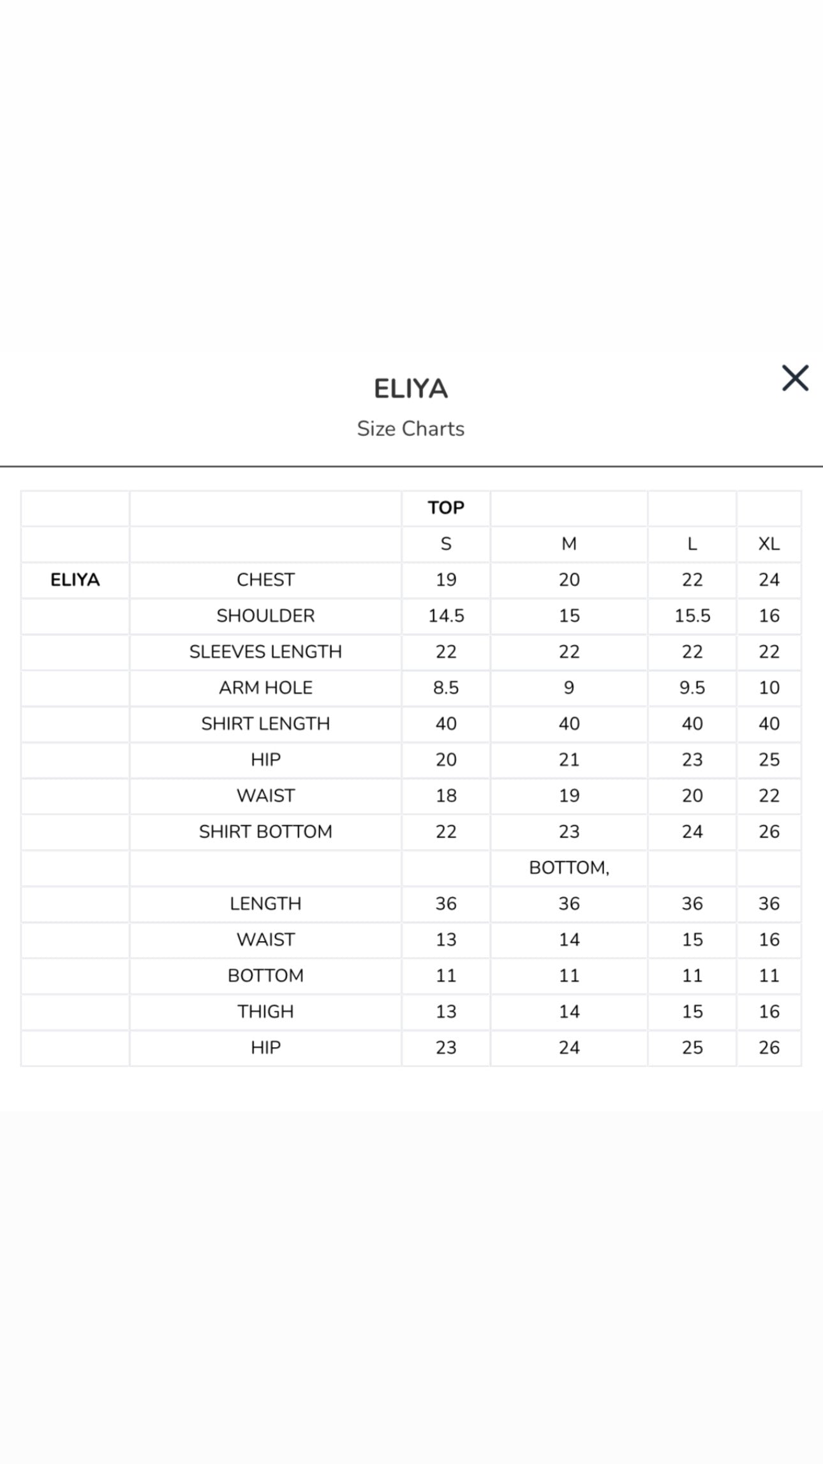
Task: Select the XL size column header
Action: (769, 544)
